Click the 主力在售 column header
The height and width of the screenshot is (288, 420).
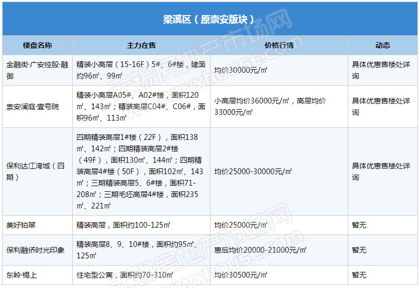click(141, 45)
